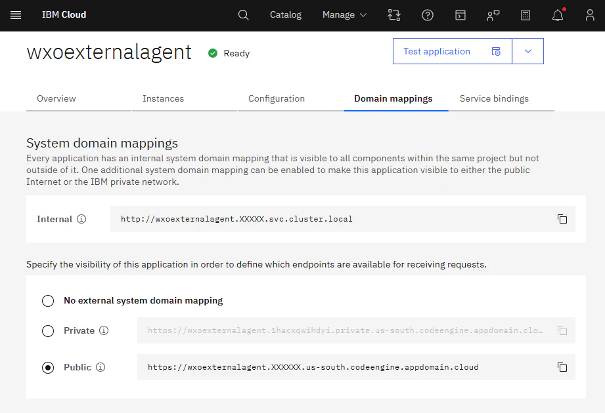This screenshot has height=413, width=605.
Task: Go to IBM Cloud home
Action: tap(64, 14)
